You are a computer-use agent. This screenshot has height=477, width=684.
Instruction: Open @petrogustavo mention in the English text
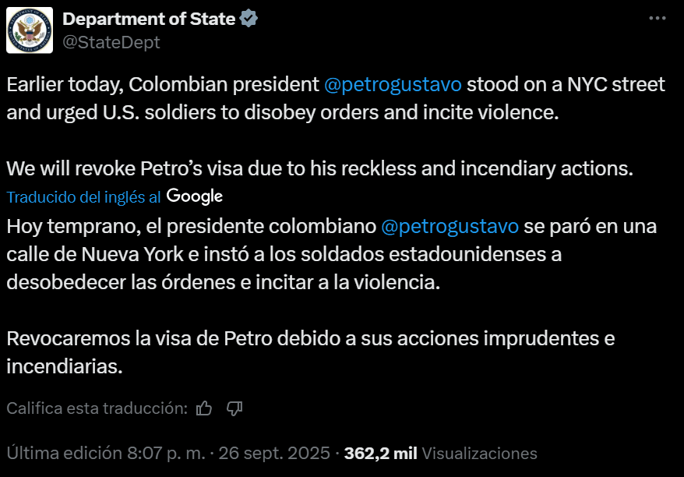pos(393,84)
